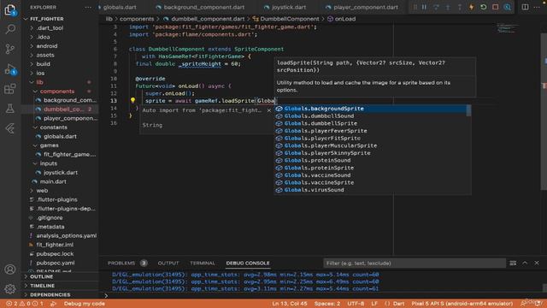Select device Pixel 5 API S emulator

click(x=462, y=304)
